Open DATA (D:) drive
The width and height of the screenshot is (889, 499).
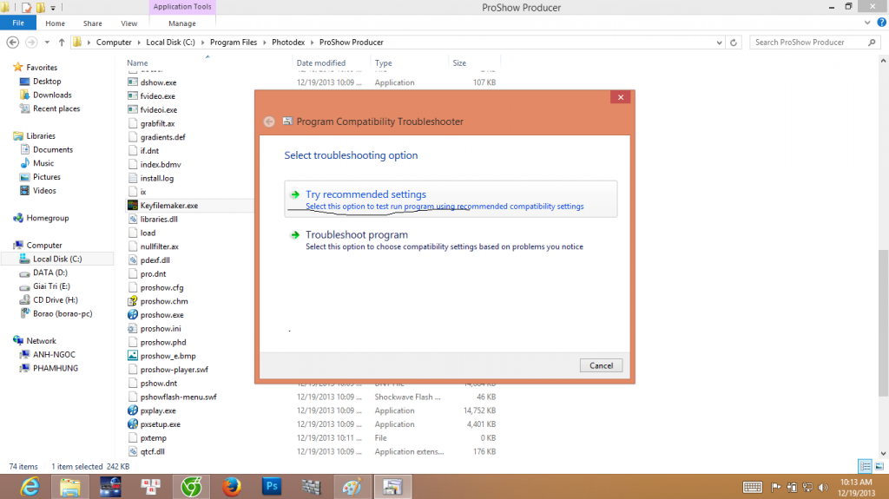point(49,272)
